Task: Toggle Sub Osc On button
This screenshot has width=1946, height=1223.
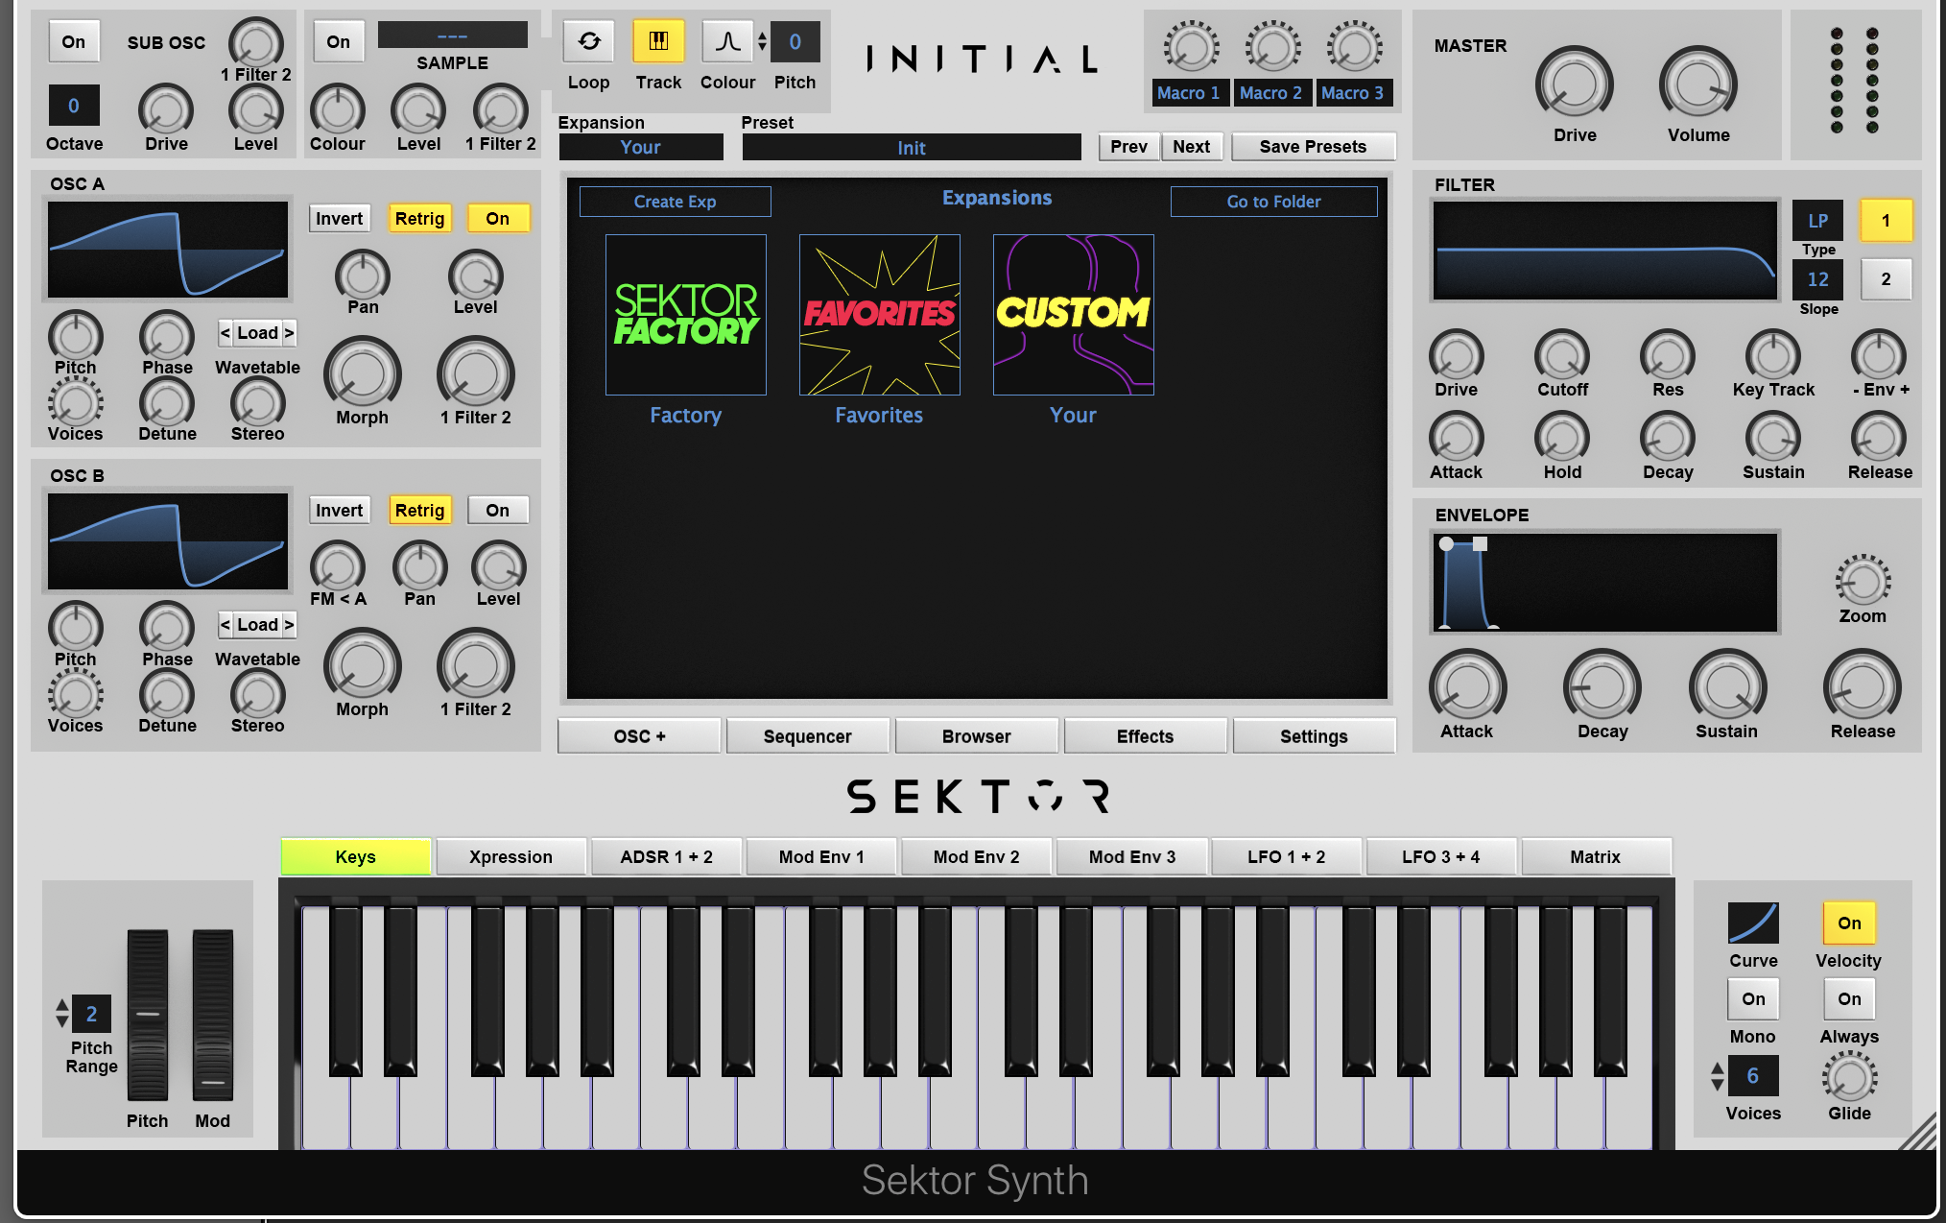Action: coord(74,41)
